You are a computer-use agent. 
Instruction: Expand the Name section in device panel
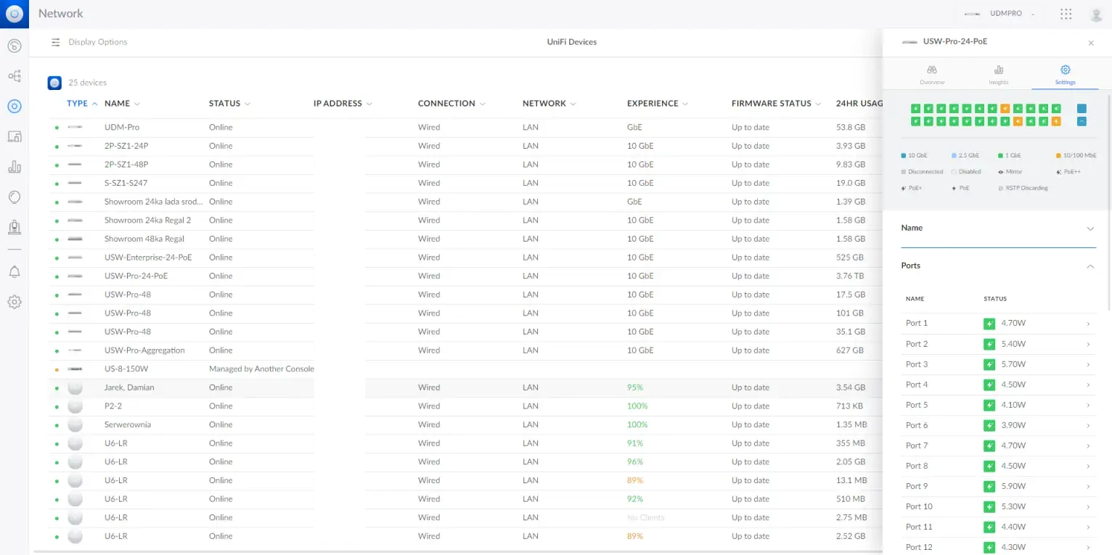coord(998,228)
